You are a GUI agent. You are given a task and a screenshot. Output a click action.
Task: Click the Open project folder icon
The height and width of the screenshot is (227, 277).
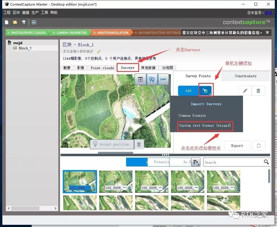pos(15,22)
